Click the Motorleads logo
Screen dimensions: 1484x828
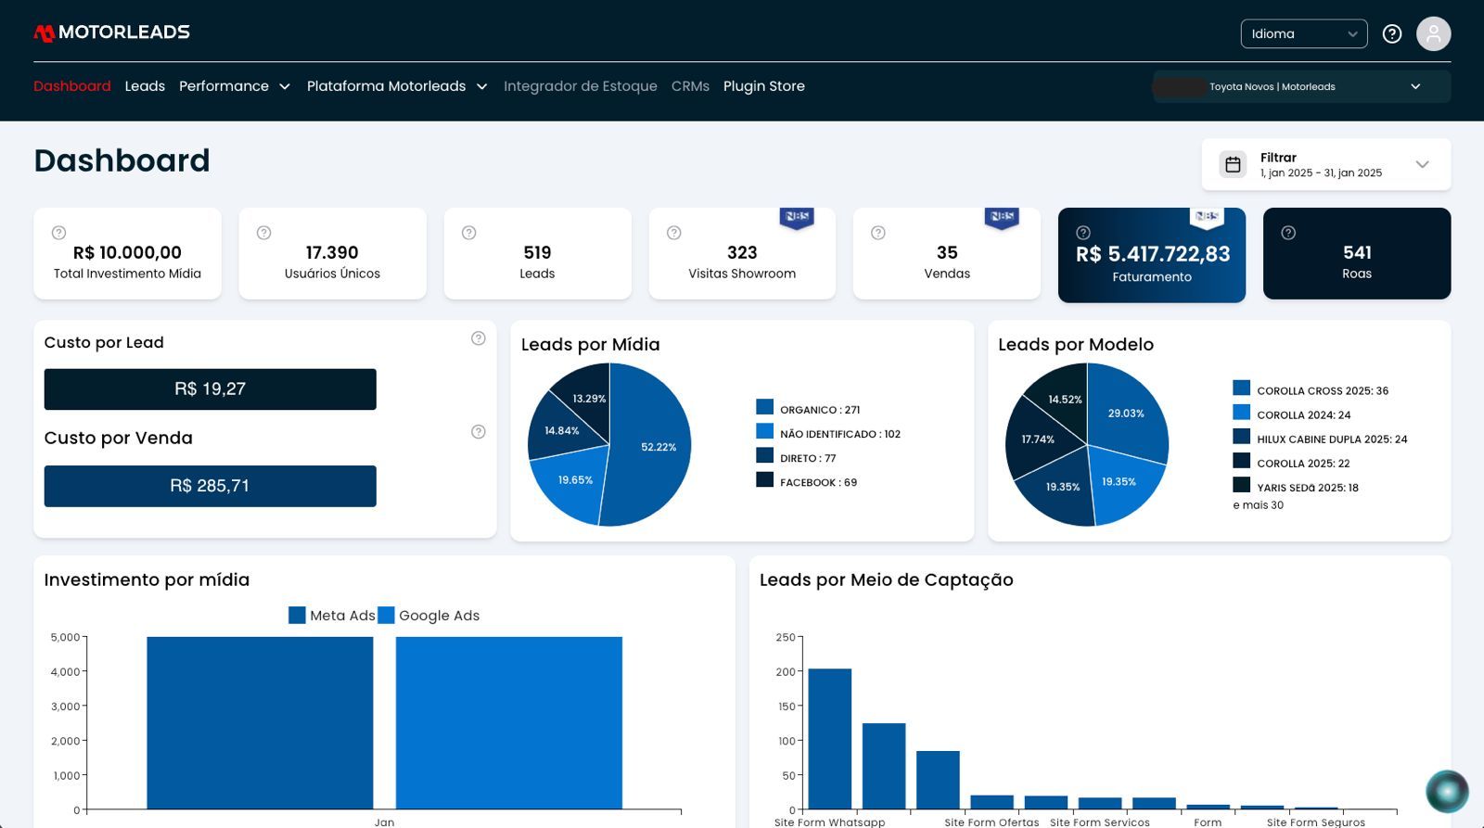click(x=111, y=32)
